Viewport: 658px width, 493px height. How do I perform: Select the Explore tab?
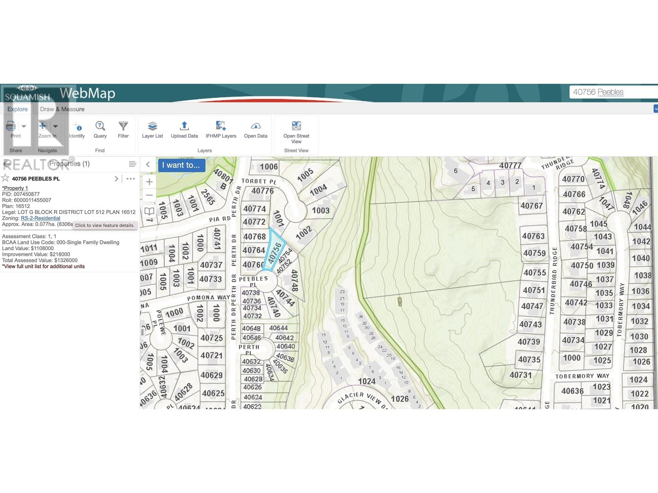tap(18, 109)
